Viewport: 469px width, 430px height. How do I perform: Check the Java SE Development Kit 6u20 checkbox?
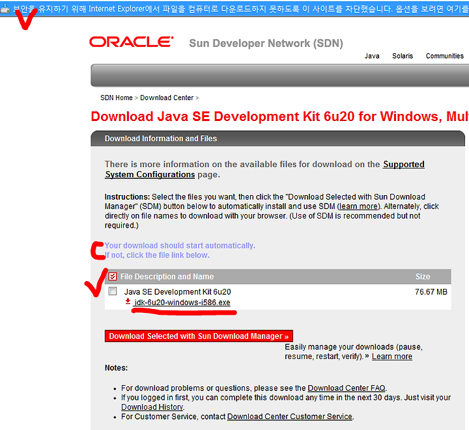[x=113, y=291]
